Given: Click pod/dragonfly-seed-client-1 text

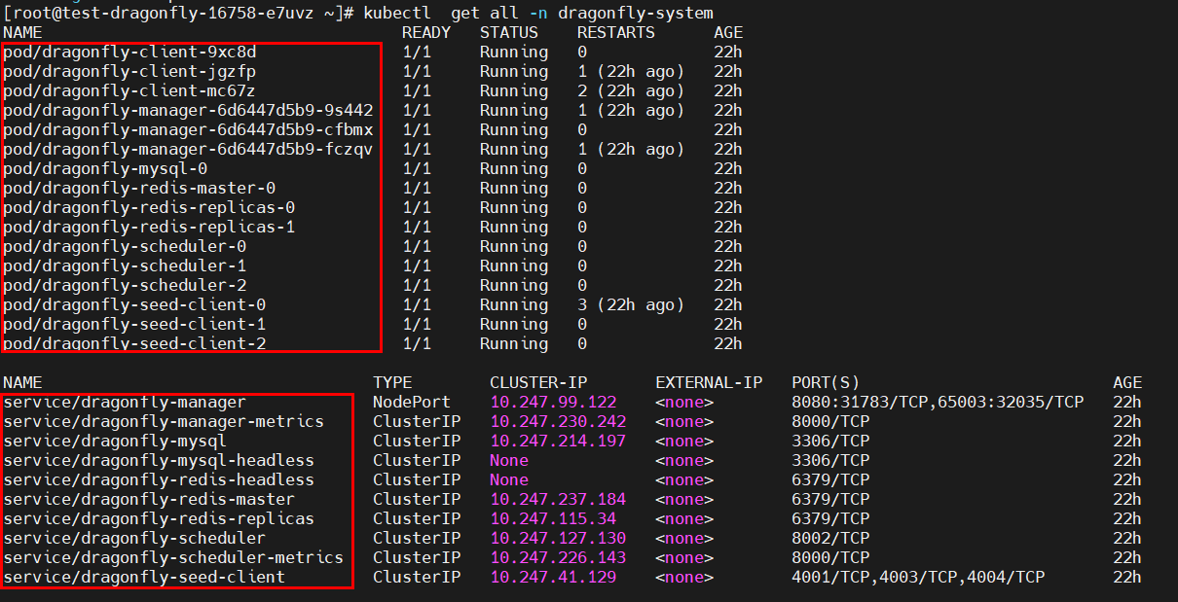Looking at the screenshot, I should (x=134, y=324).
